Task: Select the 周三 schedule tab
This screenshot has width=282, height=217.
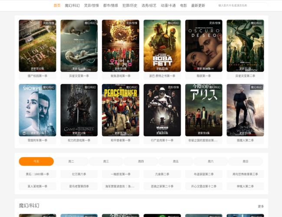Action: click(x=106, y=161)
